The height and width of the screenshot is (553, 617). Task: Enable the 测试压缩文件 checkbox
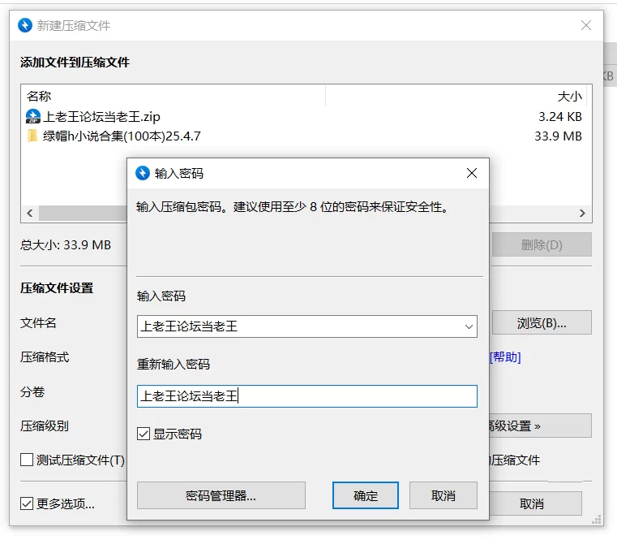click(27, 460)
